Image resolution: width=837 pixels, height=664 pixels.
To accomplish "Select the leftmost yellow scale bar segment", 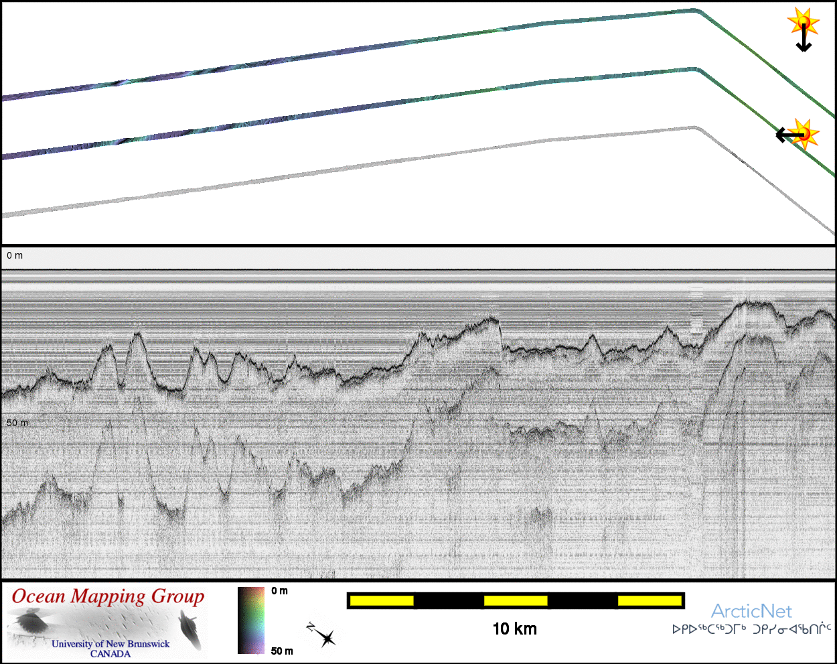I will 382,601.
